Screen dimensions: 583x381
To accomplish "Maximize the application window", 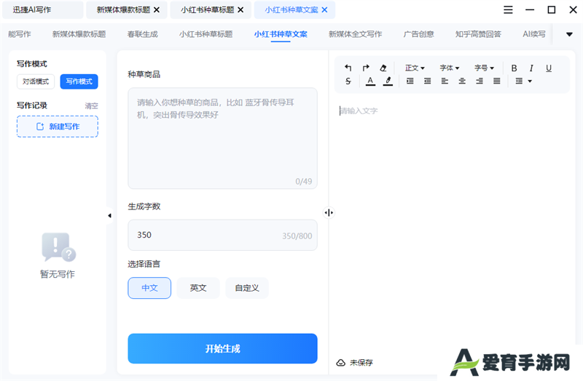I will [552, 9].
